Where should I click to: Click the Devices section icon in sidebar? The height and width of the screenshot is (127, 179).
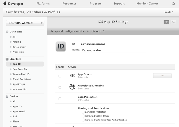click(x=7, y=96)
